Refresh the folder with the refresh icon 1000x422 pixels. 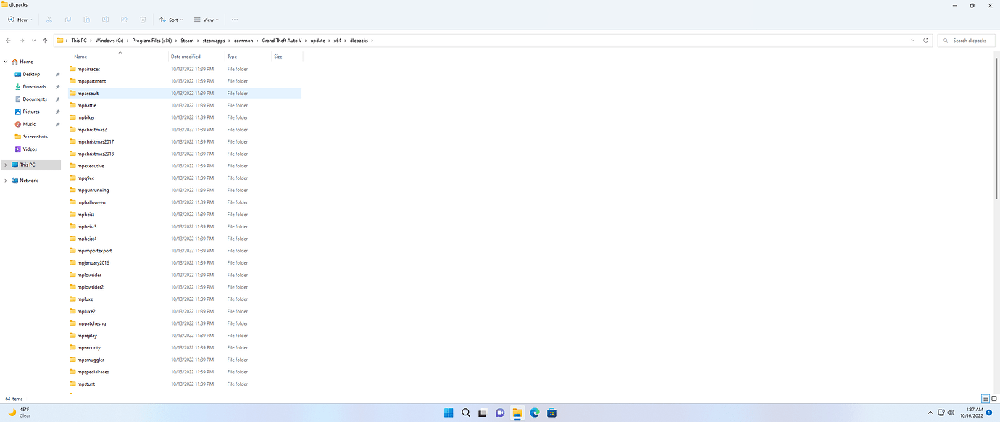(925, 40)
